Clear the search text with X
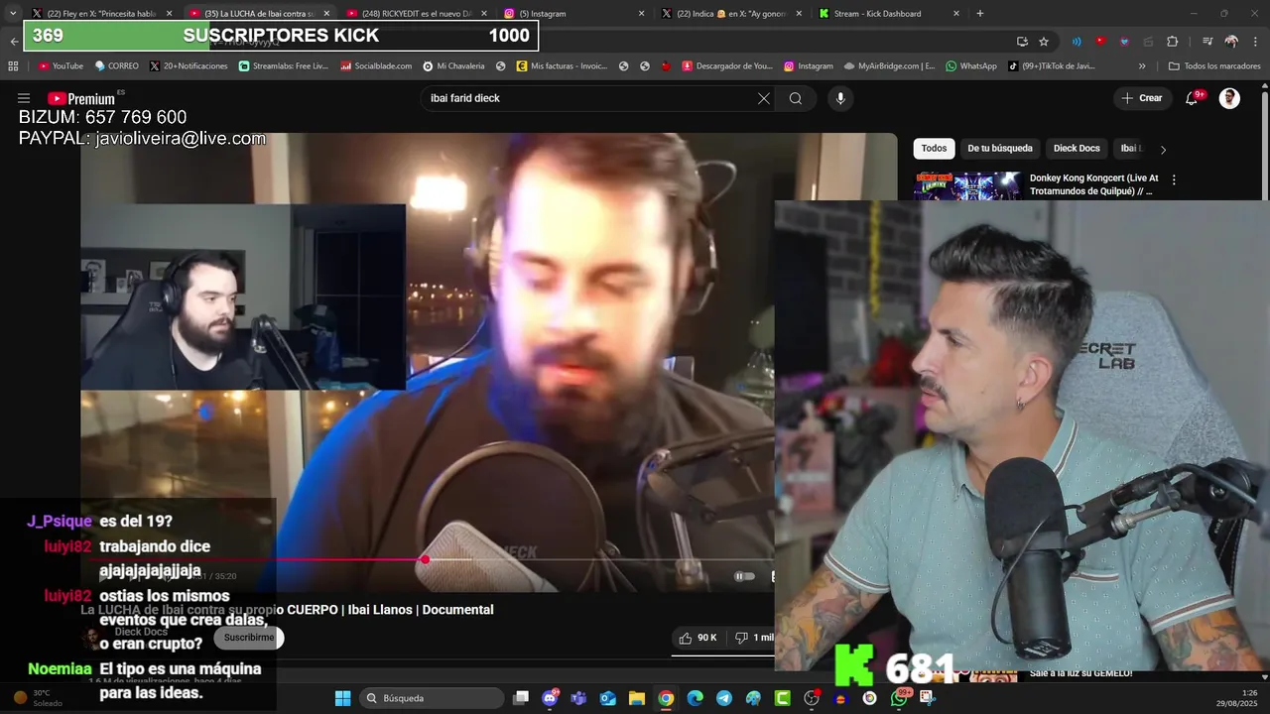Viewport: 1270px width, 714px height. coord(763,98)
